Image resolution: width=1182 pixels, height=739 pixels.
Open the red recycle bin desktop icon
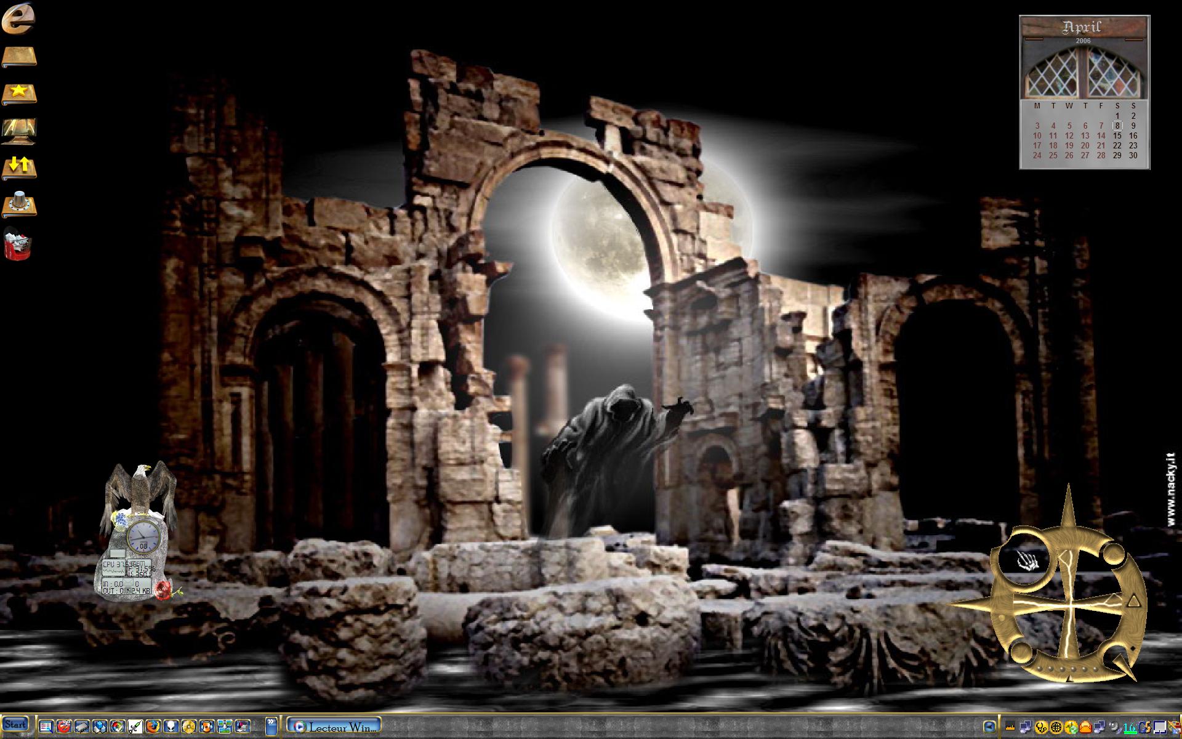17,244
